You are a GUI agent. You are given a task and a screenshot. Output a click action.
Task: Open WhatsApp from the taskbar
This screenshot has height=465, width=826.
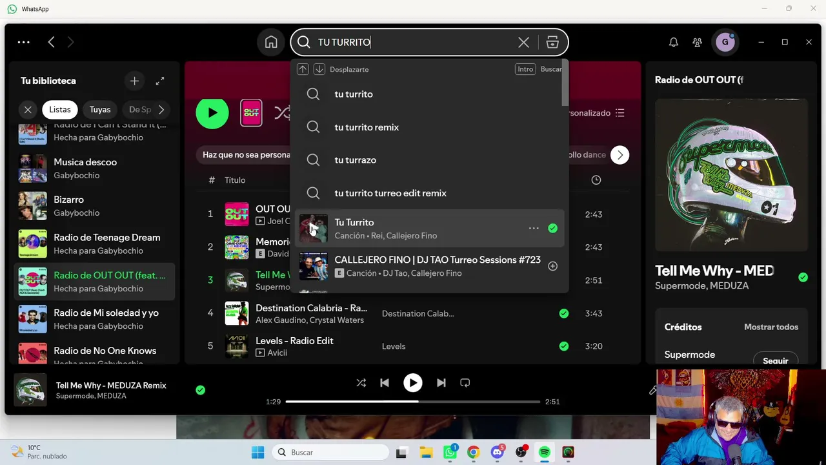[450, 452]
